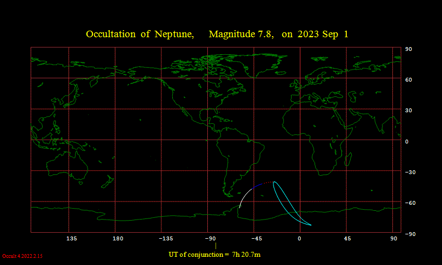Click the "Magnitude 7.8" text in title
This screenshot has width=442, height=265.
pos(241,34)
